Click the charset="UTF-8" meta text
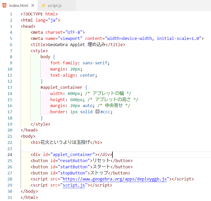Screen dimensions: 211x201 (64, 32)
